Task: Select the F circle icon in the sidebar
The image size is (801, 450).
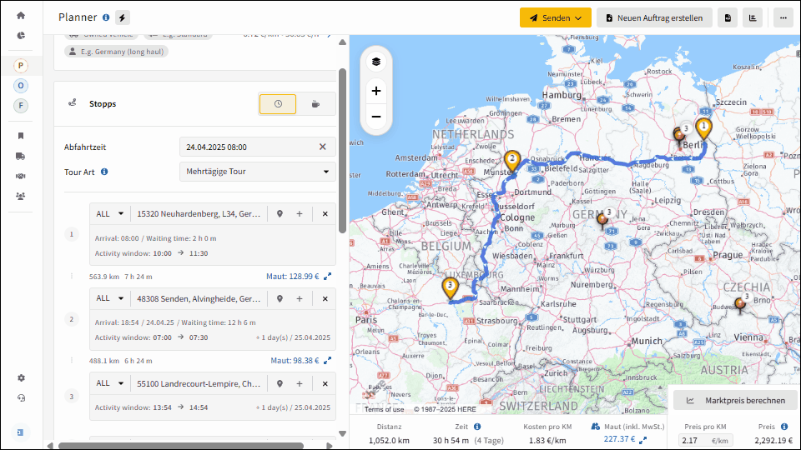Action: pyautogui.click(x=20, y=106)
